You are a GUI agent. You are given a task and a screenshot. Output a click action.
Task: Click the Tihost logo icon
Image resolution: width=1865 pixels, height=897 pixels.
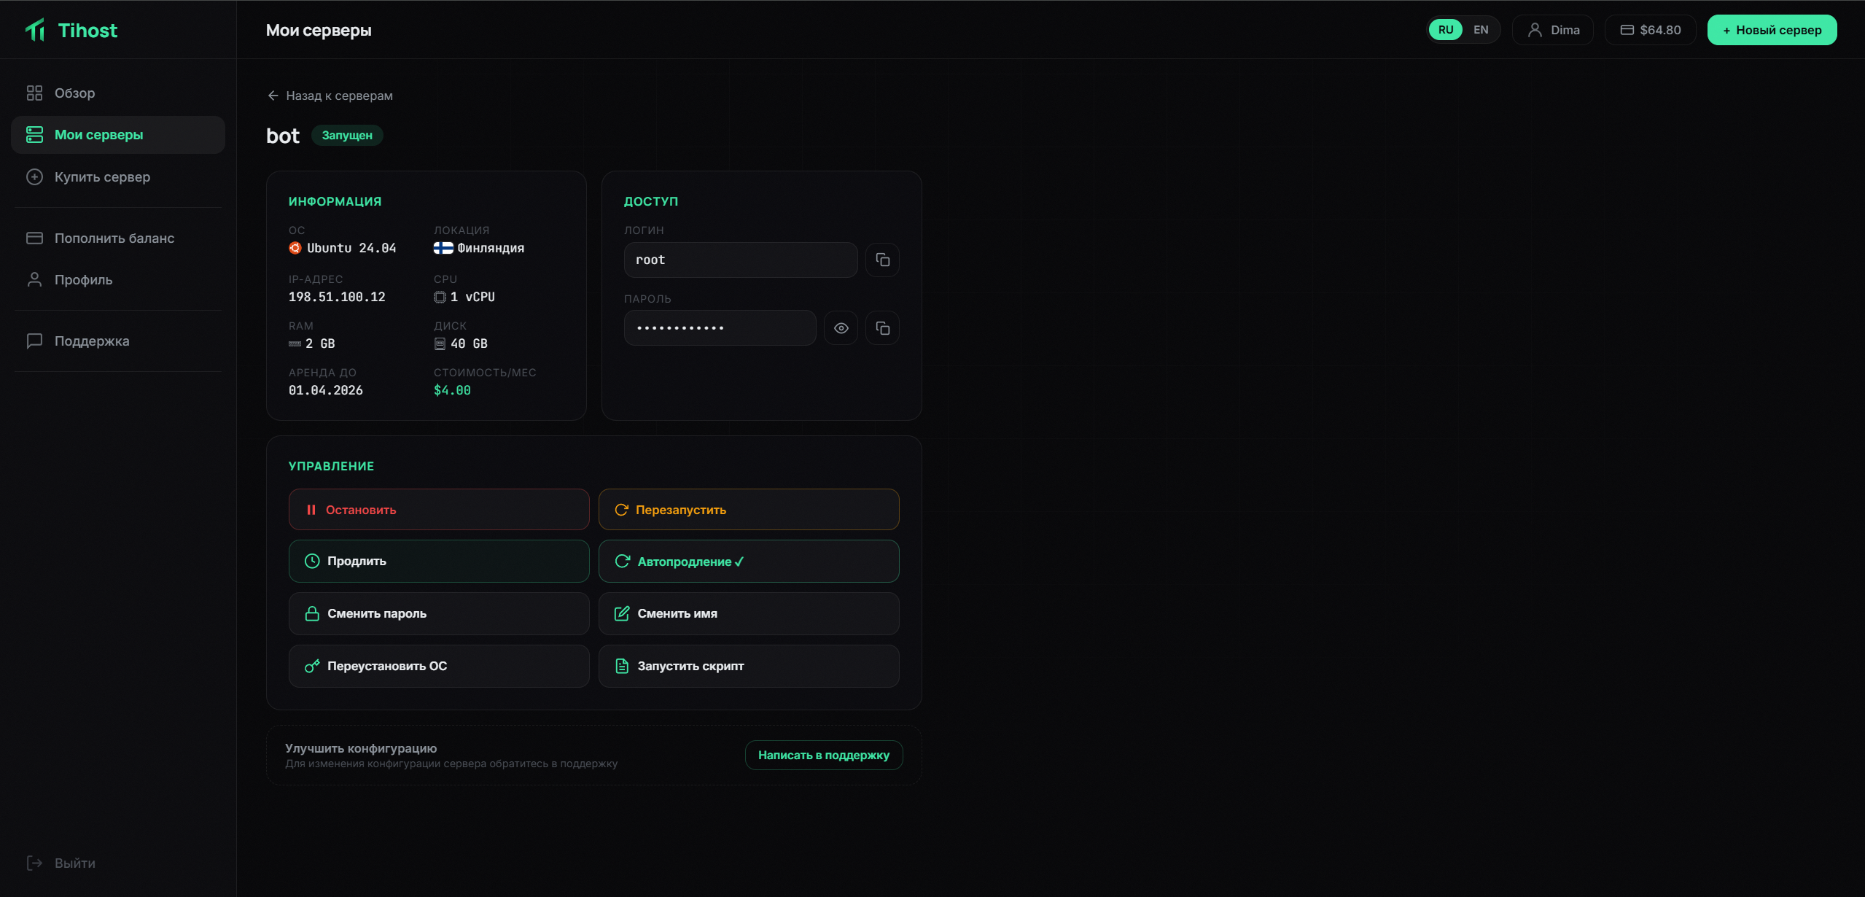coord(35,30)
